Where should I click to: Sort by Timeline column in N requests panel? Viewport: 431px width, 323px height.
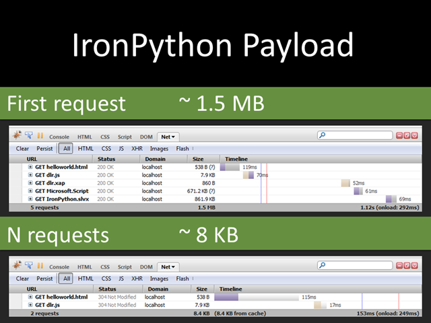coord(318,289)
